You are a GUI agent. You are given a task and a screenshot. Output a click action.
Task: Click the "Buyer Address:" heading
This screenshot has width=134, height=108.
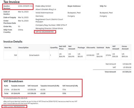[74, 6]
